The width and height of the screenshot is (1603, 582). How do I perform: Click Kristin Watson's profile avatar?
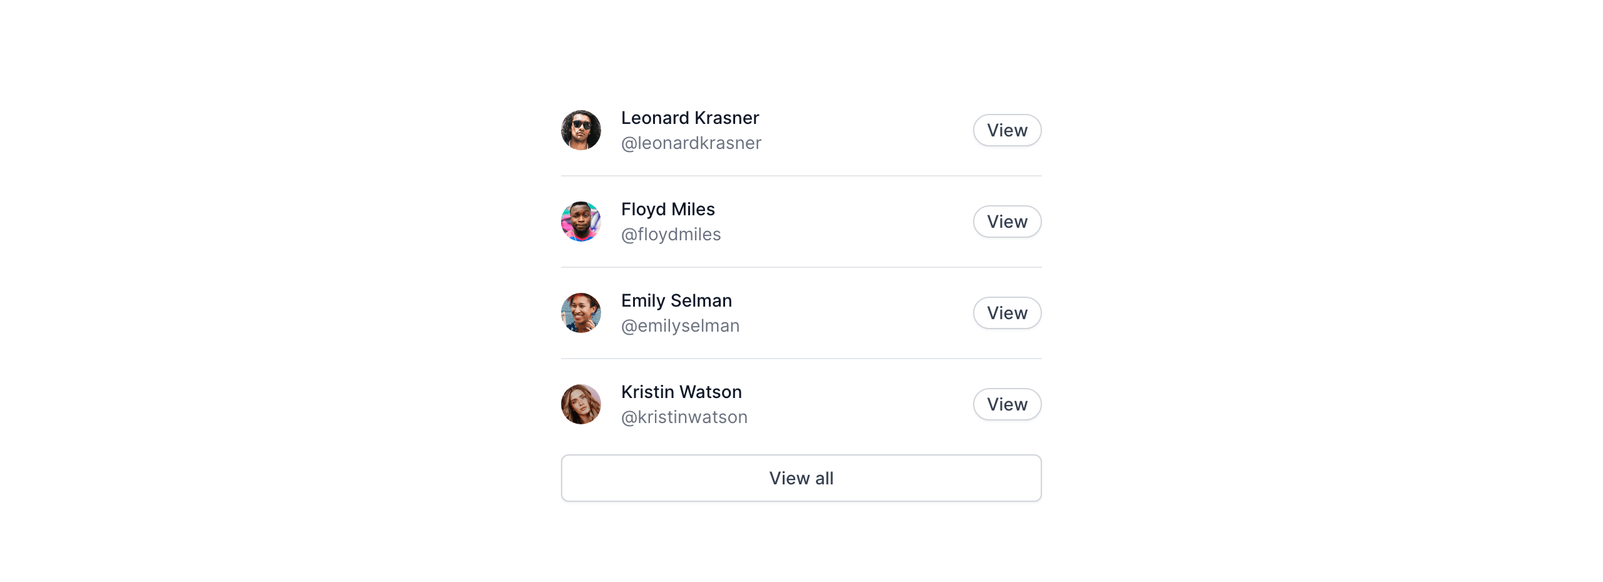(x=580, y=404)
